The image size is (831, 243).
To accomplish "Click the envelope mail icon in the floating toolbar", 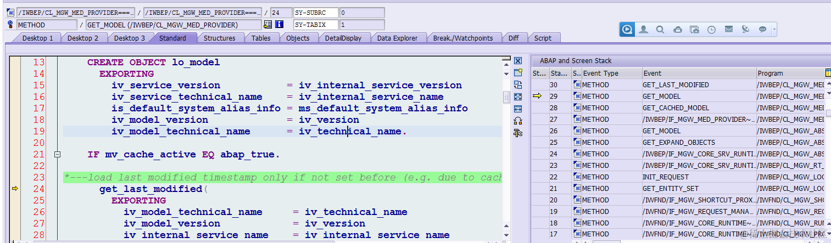I will click(x=728, y=30).
